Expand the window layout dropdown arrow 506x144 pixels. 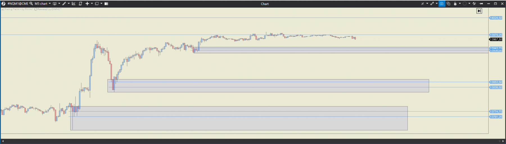pos(101,4)
